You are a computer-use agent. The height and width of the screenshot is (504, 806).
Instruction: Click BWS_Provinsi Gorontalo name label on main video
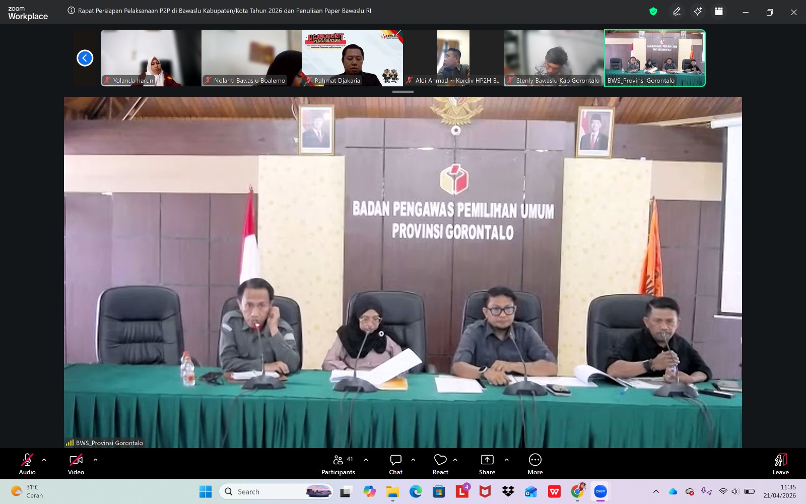[109, 443]
